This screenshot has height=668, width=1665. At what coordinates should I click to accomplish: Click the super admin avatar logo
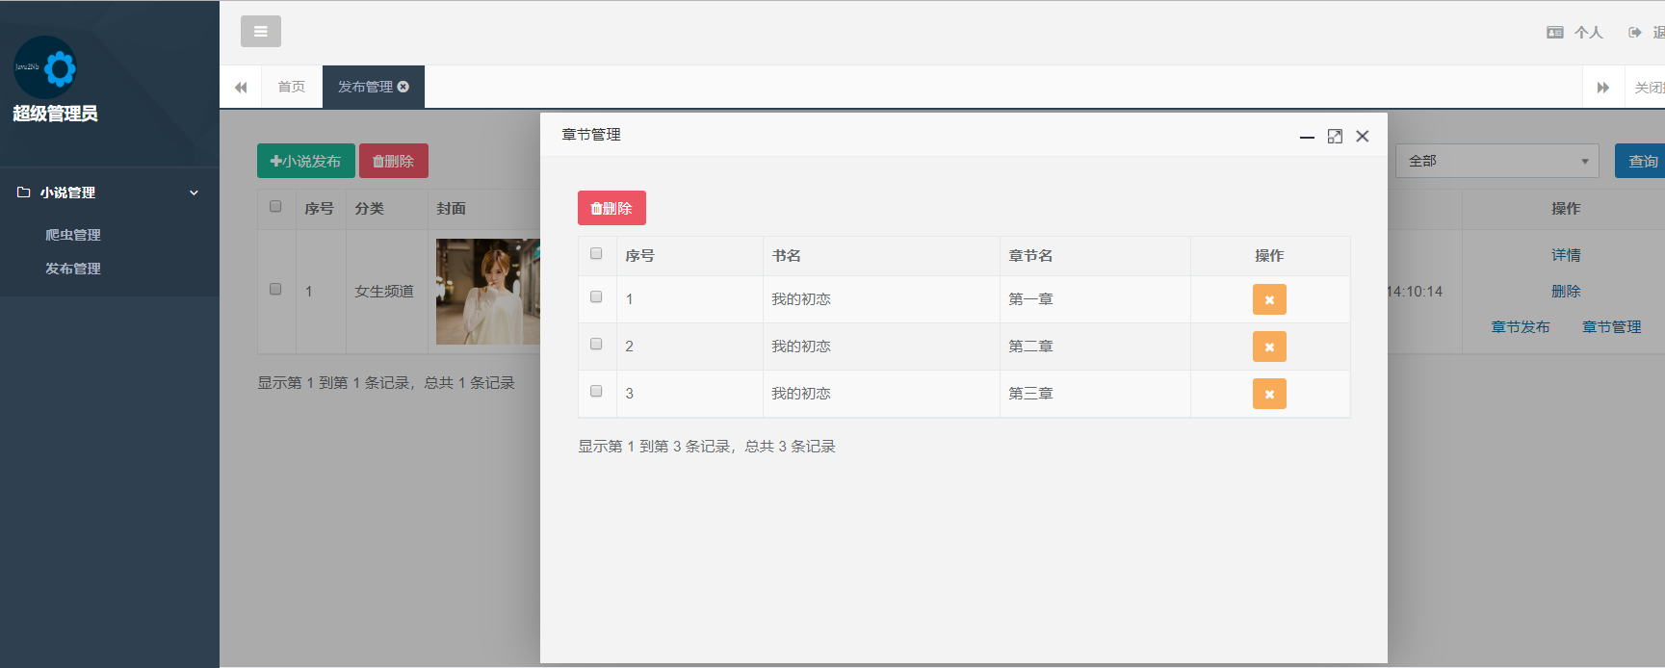point(45,67)
